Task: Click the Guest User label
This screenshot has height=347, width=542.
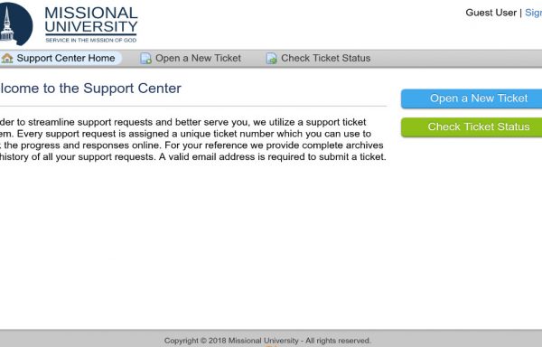Action: coord(491,13)
